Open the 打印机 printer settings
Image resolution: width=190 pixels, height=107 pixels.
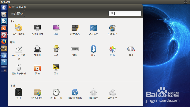pos(37,51)
